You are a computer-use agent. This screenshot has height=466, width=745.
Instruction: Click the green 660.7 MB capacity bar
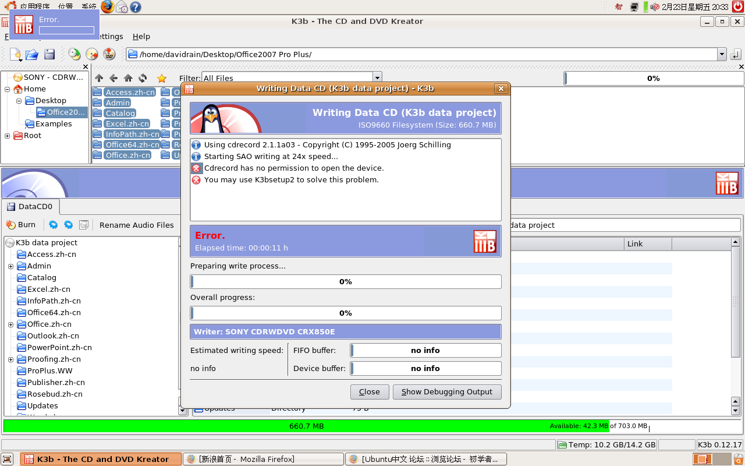click(306, 426)
